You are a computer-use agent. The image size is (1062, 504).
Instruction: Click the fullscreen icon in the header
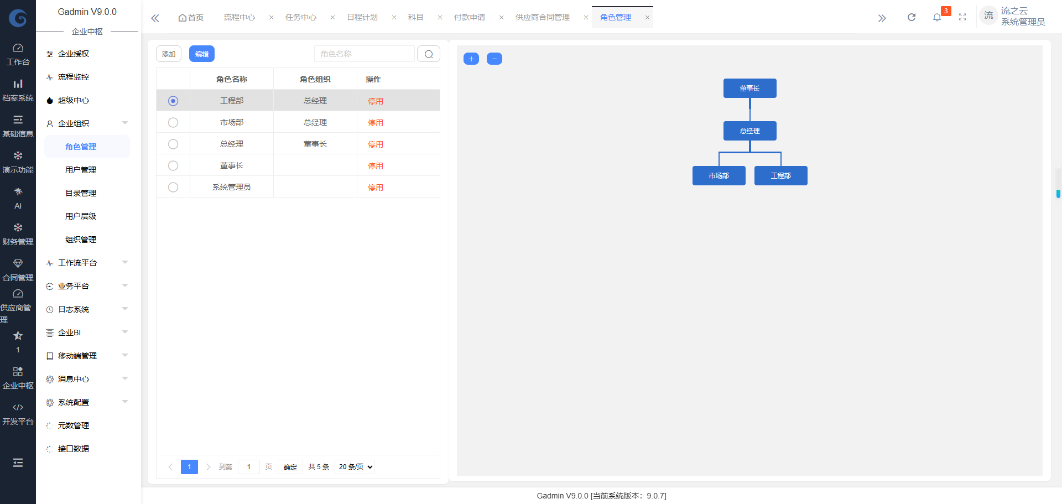point(962,17)
